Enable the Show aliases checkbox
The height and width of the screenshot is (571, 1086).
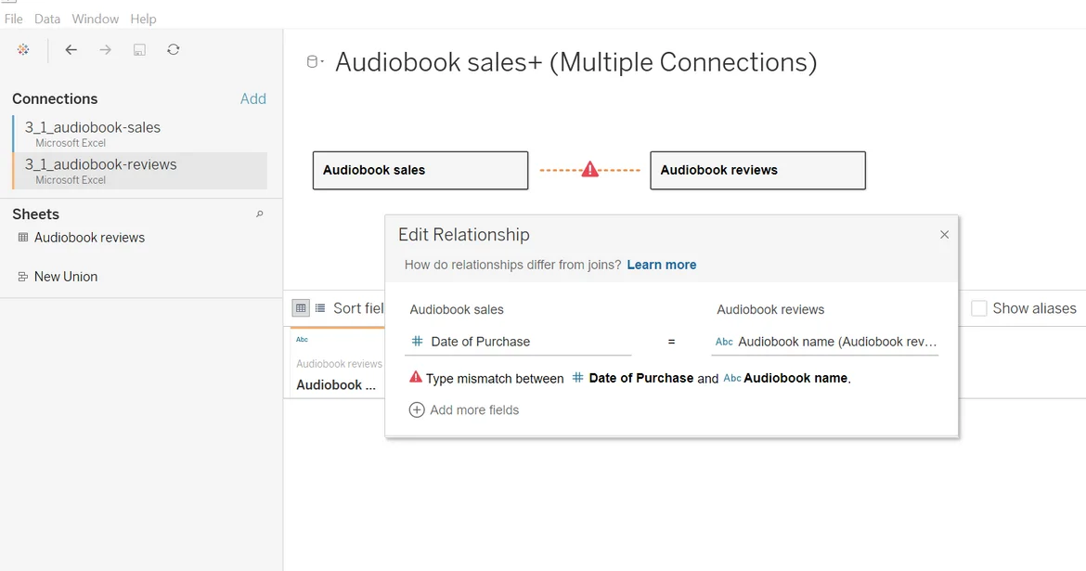point(979,308)
